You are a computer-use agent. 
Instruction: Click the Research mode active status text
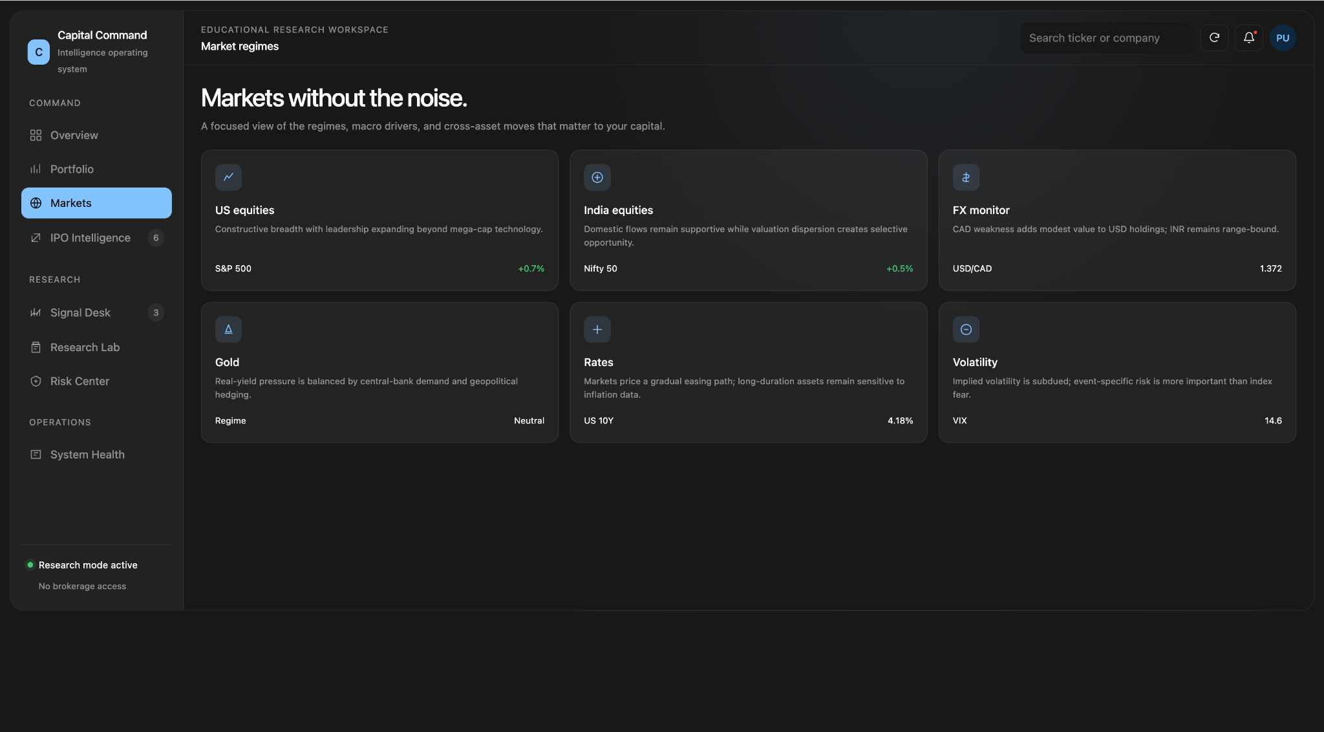coord(88,565)
